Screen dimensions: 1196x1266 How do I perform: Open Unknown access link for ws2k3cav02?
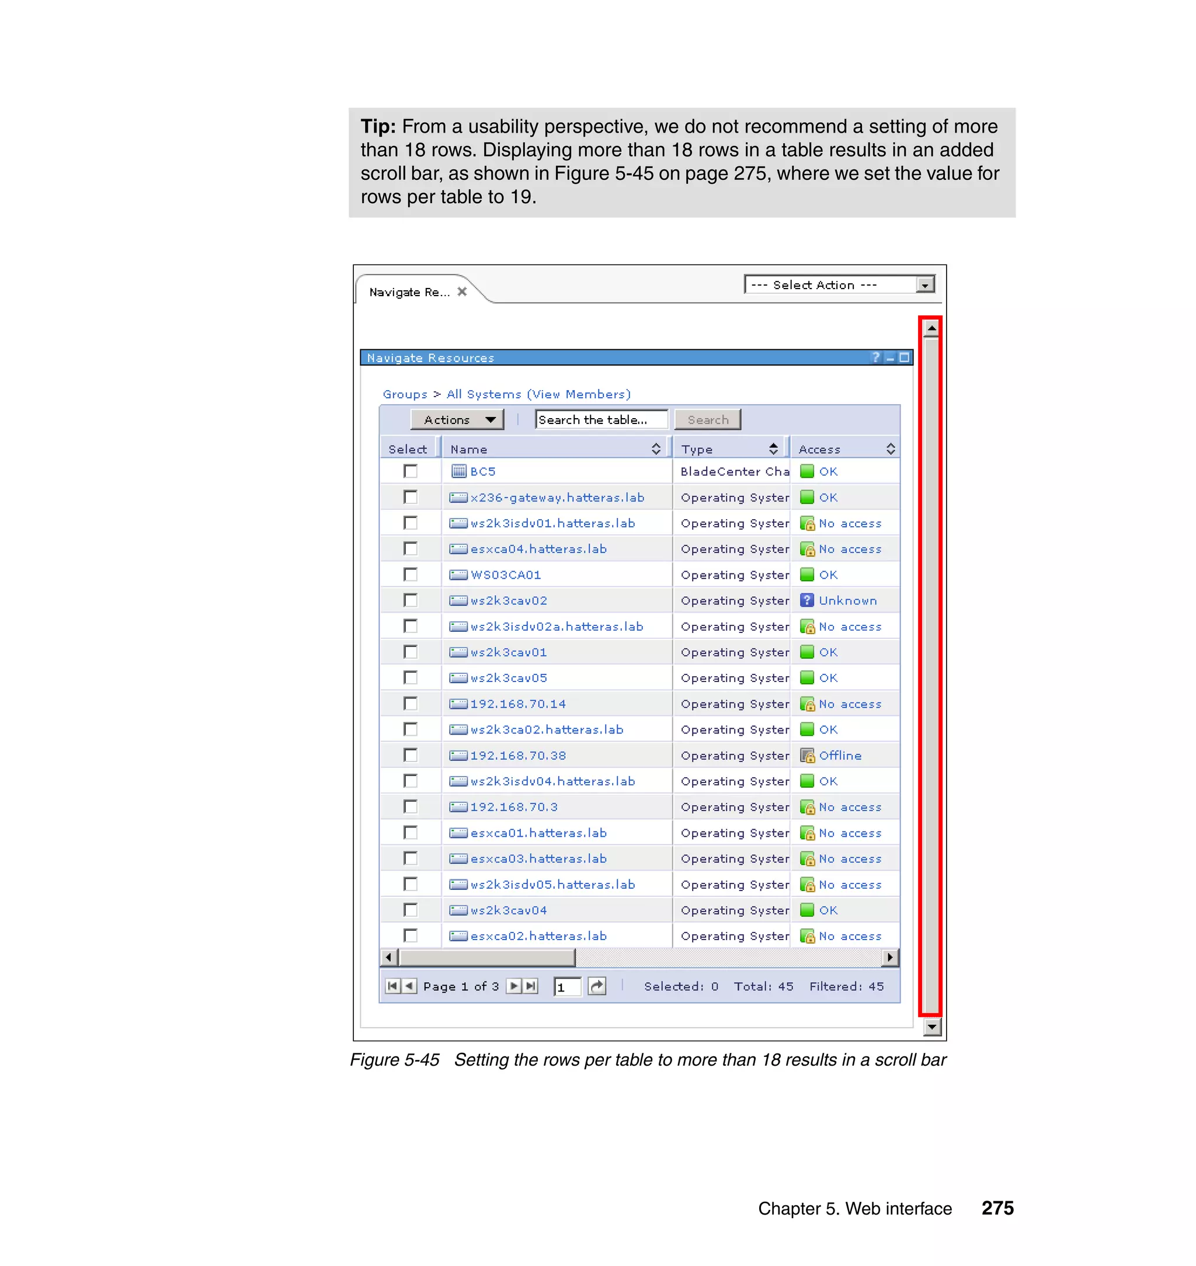[848, 600]
